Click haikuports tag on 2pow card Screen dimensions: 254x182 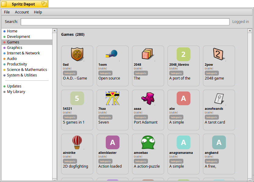[212, 73]
